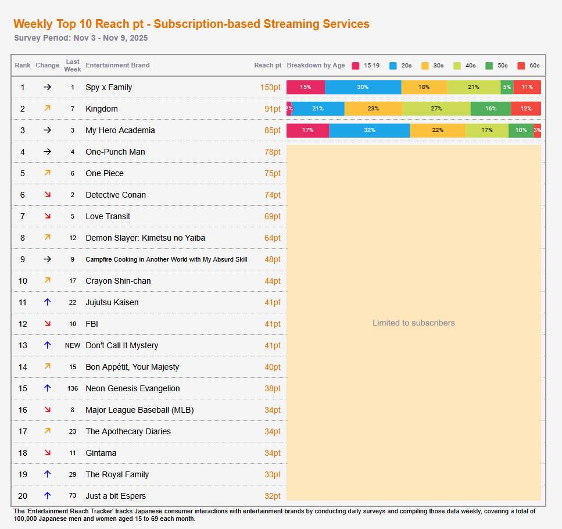The width and height of the screenshot is (562, 529).
Task: Click the Neon Genesis Evangelion title
Action: (x=133, y=388)
